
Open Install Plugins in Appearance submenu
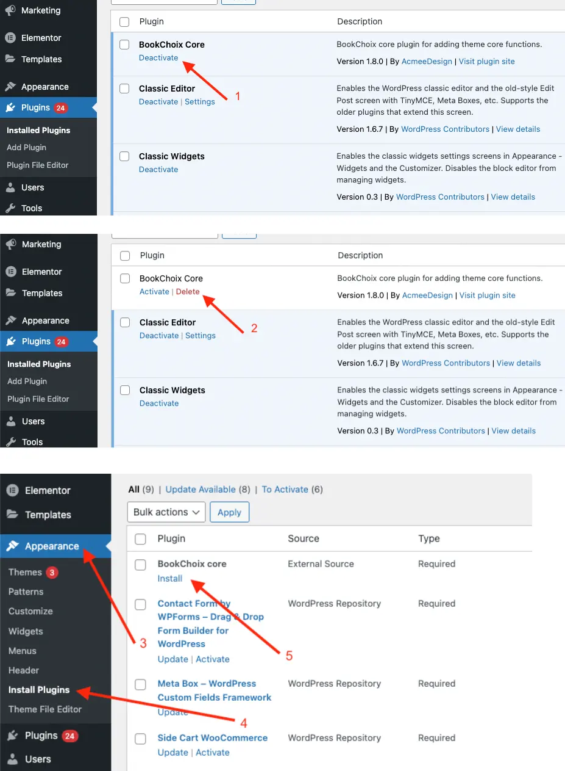click(39, 690)
